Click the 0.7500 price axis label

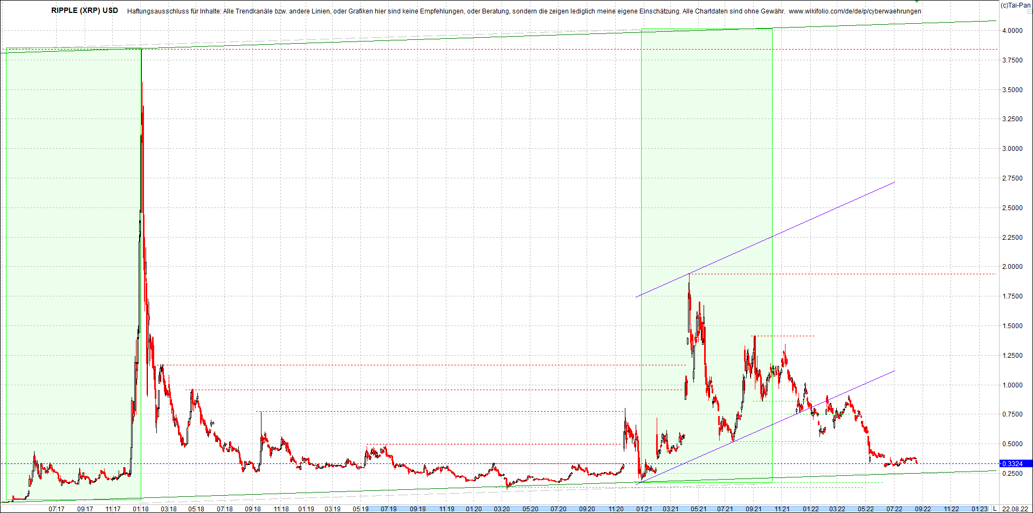tap(1012, 414)
